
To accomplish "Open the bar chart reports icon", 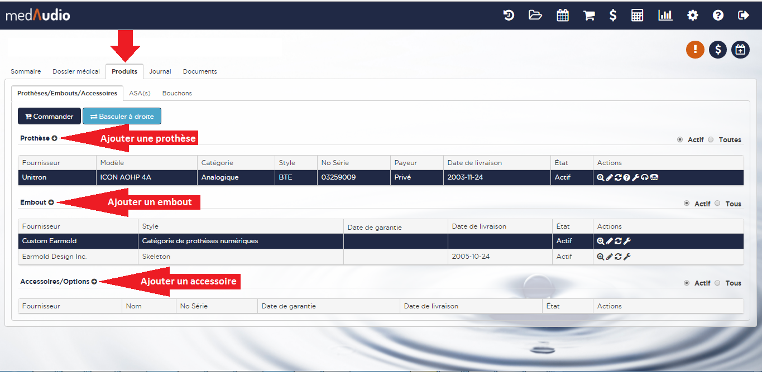I will 665,15.
